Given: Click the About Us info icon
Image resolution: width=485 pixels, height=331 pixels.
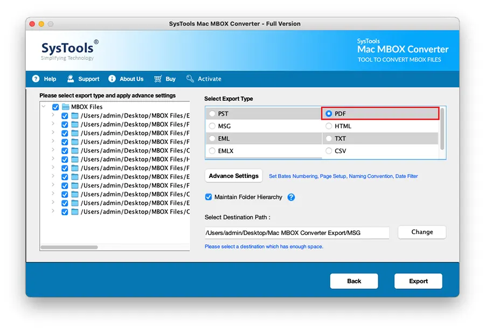Looking at the screenshot, I should pos(112,79).
